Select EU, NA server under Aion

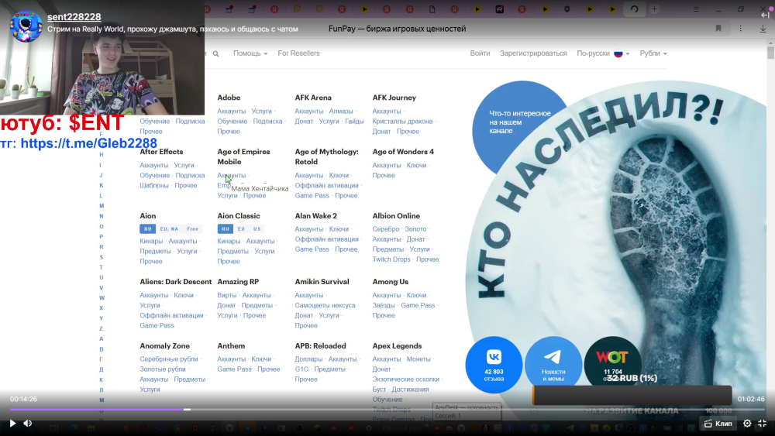coord(169,228)
